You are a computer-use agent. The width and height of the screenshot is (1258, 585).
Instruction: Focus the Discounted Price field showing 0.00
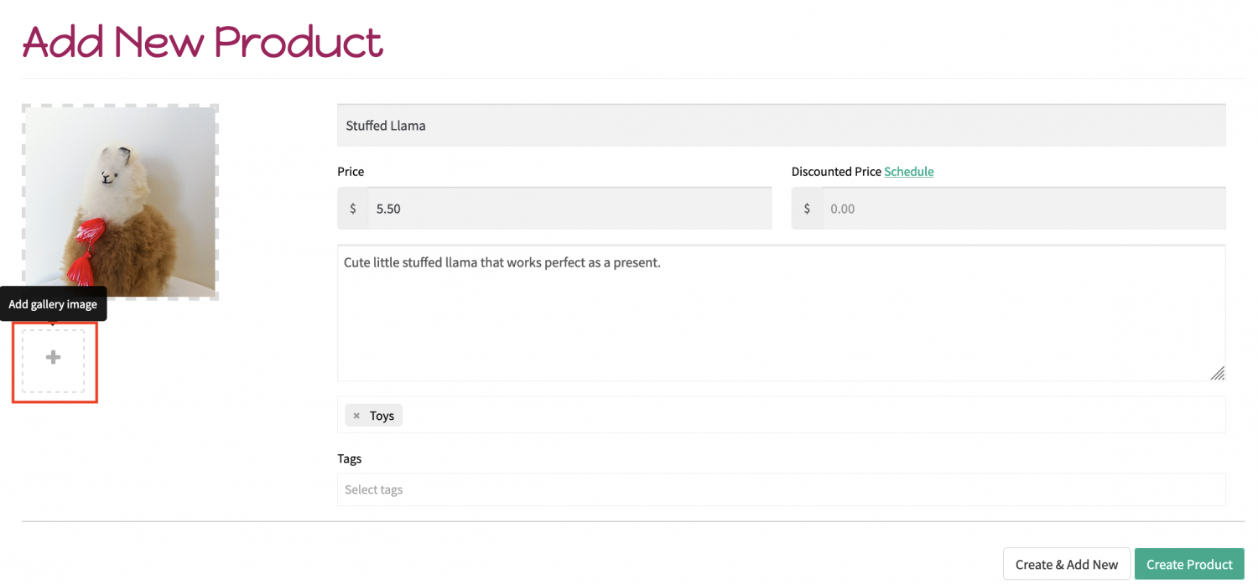[1024, 209]
